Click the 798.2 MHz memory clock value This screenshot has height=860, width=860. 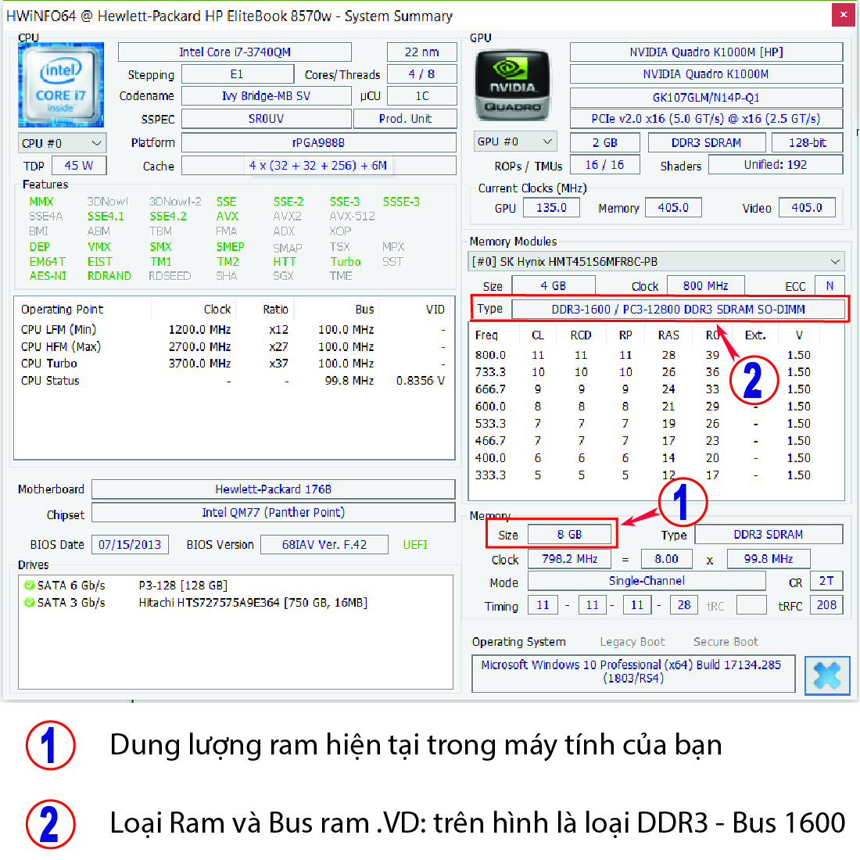(x=569, y=559)
